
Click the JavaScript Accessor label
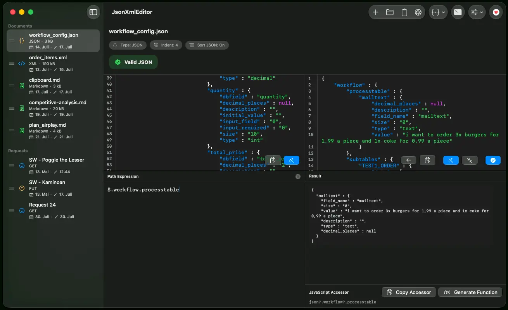point(329,292)
